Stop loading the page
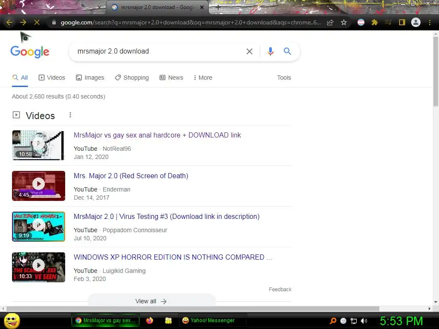 [37, 22]
